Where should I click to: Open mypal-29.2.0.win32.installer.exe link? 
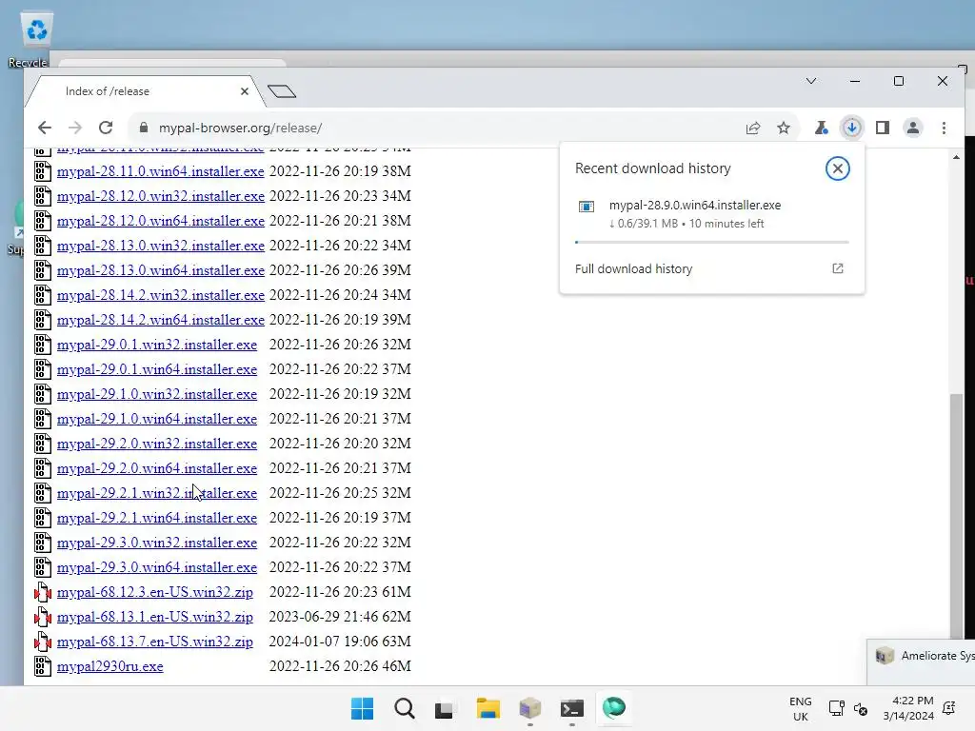click(x=157, y=444)
